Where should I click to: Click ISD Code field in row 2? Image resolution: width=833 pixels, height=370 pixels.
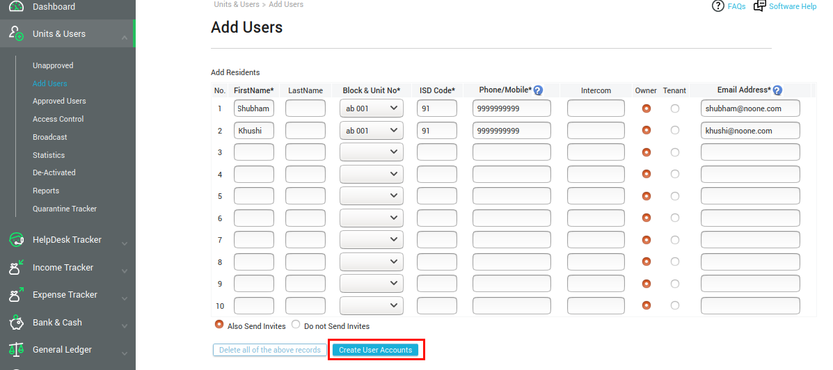click(x=437, y=130)
